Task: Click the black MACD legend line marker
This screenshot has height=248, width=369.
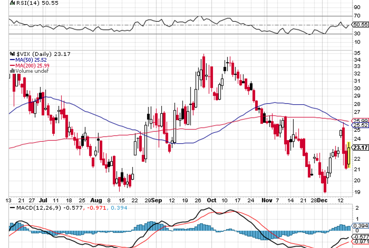Action: tap(12, 207)
